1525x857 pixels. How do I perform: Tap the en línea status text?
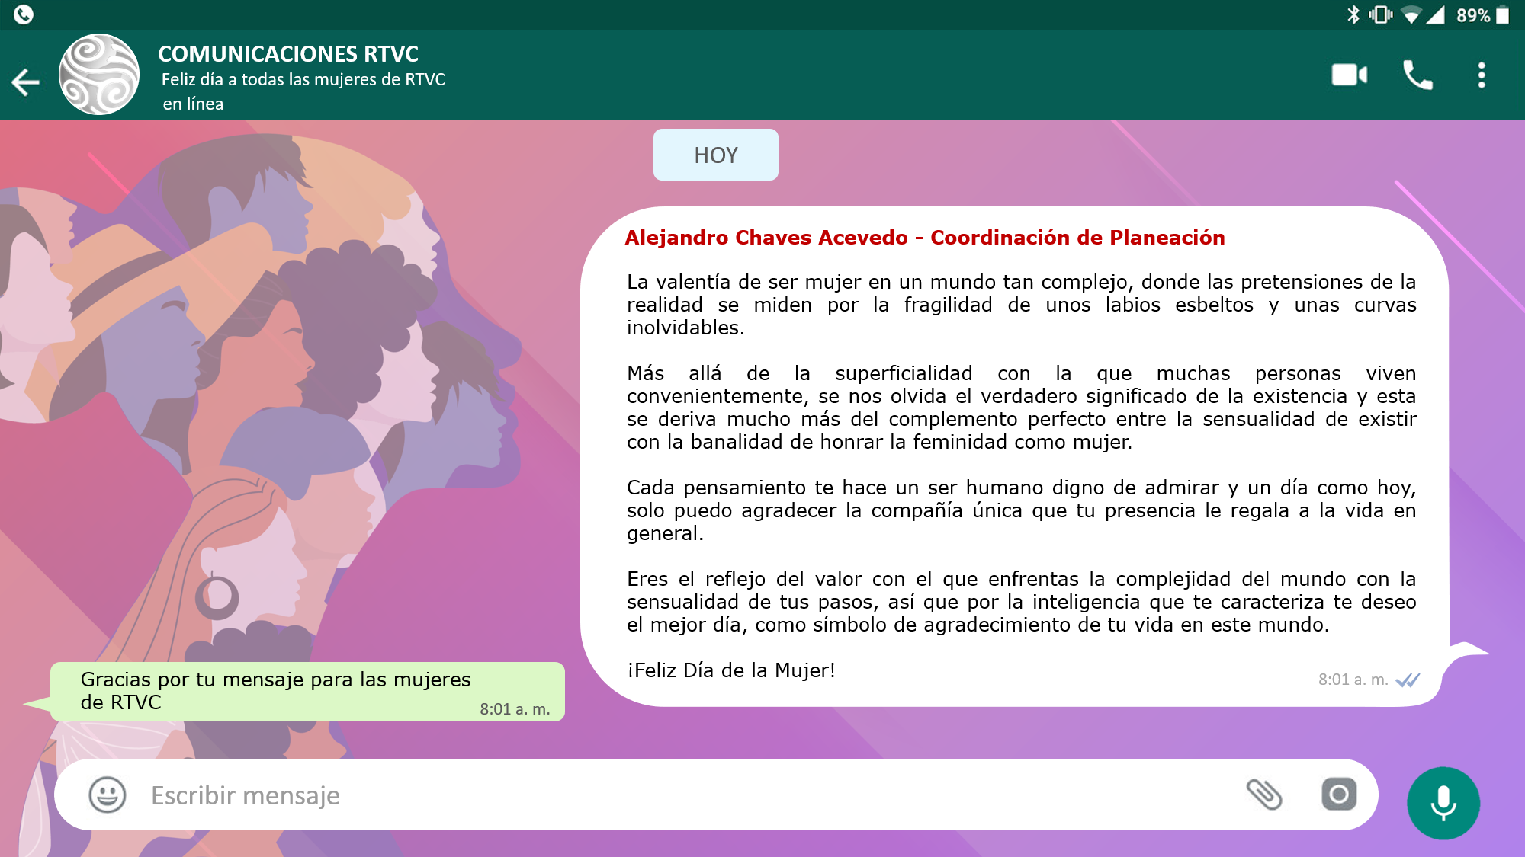click(193, 104)
